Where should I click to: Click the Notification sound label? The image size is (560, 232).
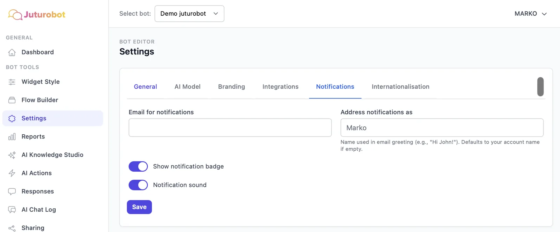pyautogui.click(x=180, y=185)
